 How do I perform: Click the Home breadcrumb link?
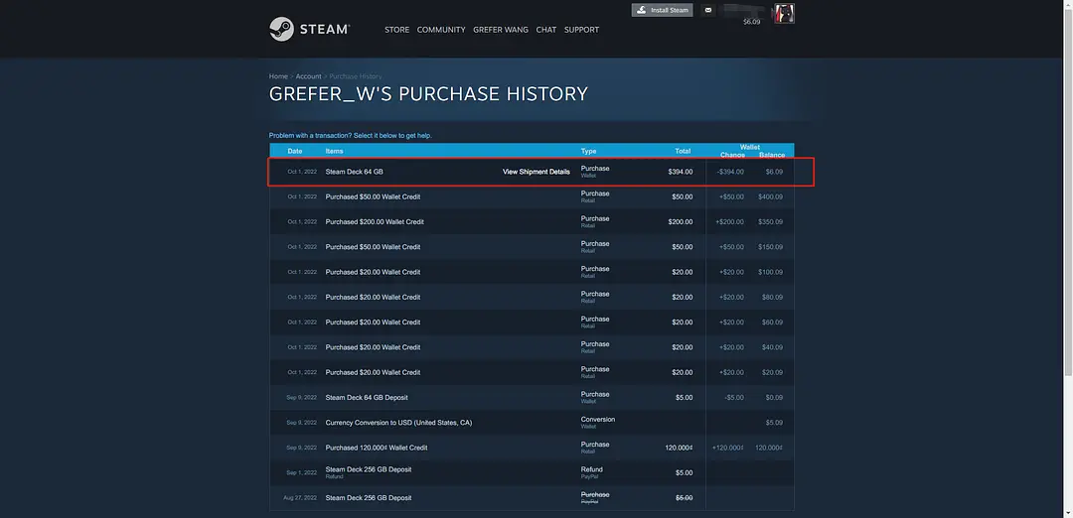pos(278,76)
